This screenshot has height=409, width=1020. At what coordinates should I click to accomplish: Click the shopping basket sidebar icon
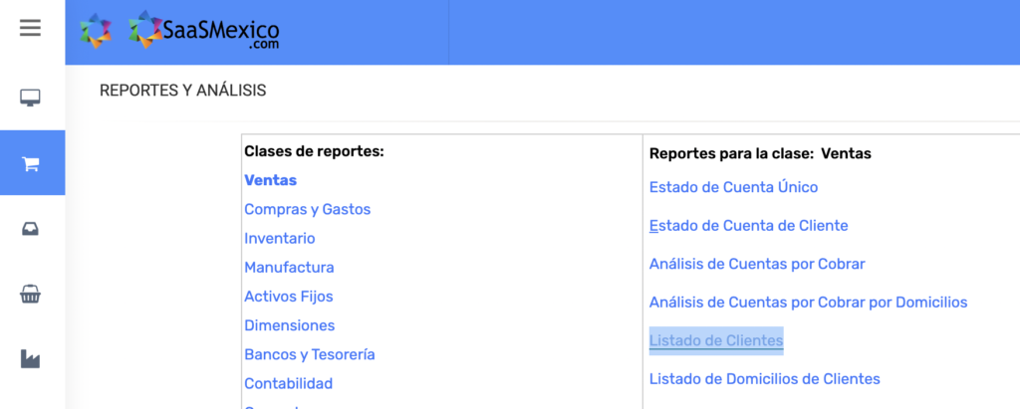coord(31,295)
